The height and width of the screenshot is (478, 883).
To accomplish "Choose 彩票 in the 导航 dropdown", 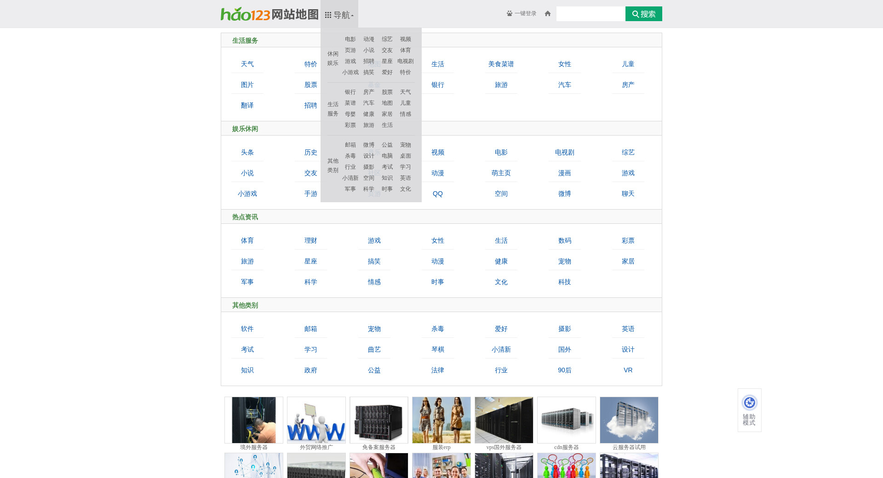I will [x=350, y=125].
